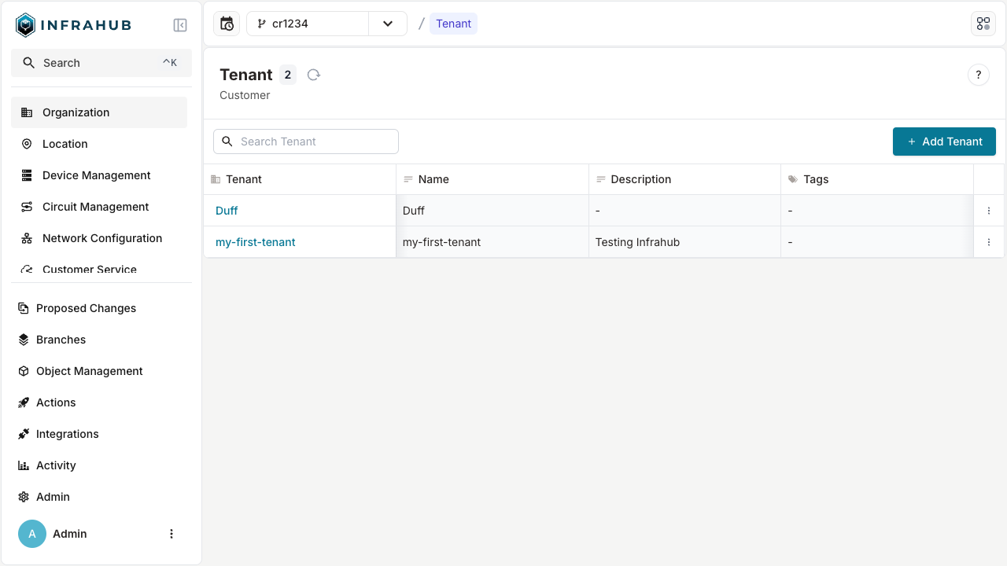Open the Duff tenant link
This screenshot has height=566, width=1007.
[227, 211]
